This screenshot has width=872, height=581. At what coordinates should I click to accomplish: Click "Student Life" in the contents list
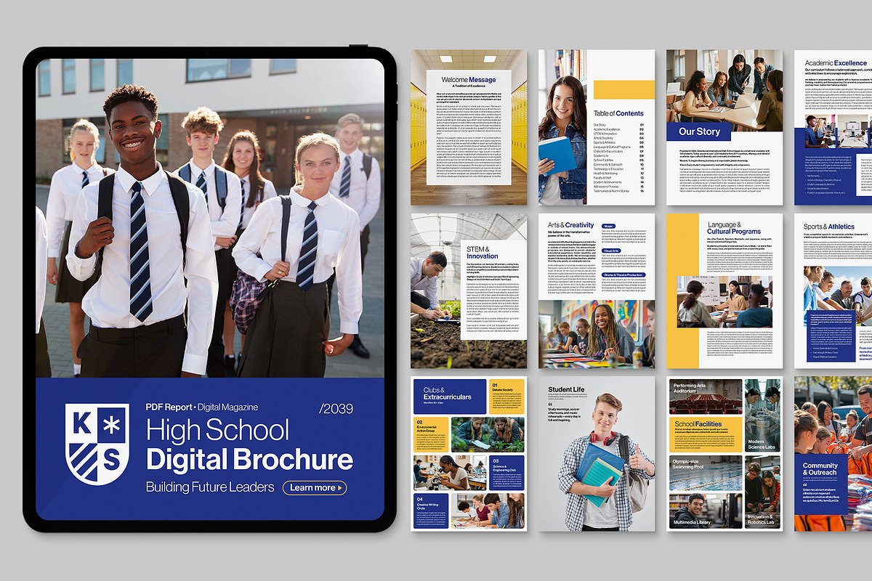coord(602,155)
